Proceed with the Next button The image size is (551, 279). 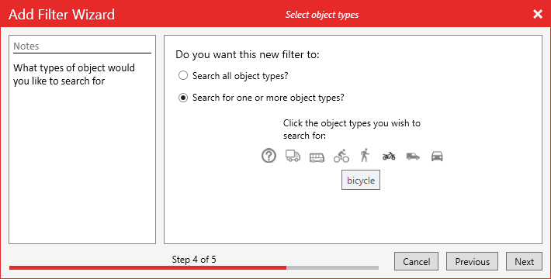[x=525, y=261]
